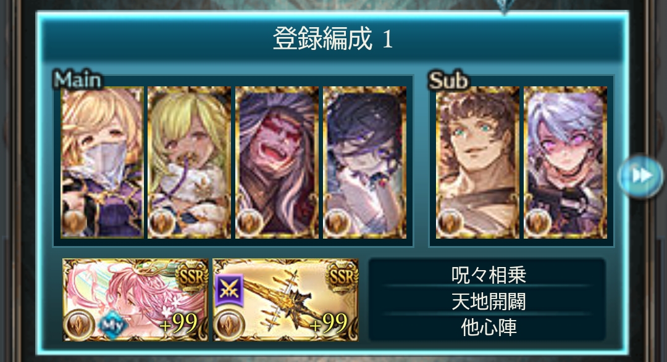Select the green-haired character holding a mug
Viewport: 667px width, 362px height.
[x=190, y=162]
